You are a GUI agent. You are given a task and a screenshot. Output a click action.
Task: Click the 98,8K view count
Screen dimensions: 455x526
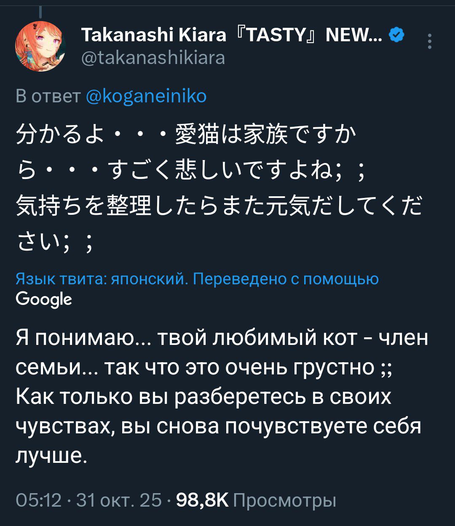(202, 500)
